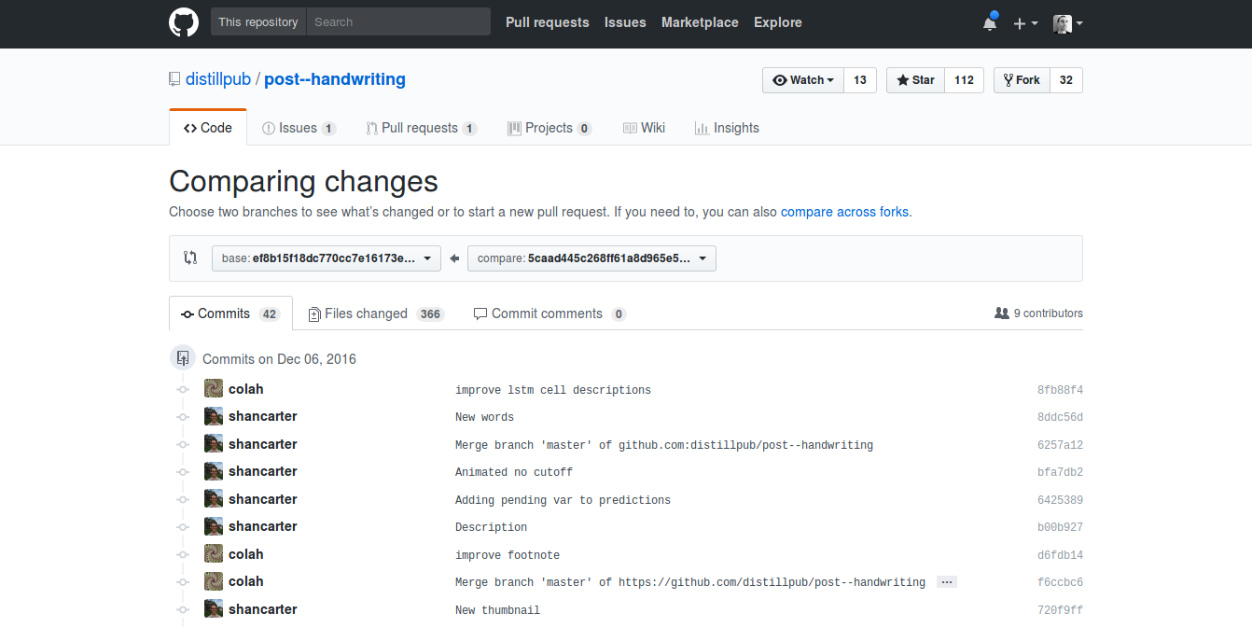Go to Issues in top nav
The width and height of the screenshot is (1252, 627).
(x=625, y=22)
